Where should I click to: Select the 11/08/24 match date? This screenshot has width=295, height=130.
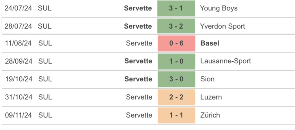click(18, 43)
